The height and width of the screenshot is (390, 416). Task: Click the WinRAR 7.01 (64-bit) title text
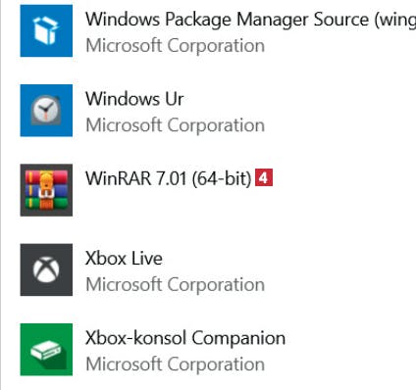(169, 178)
